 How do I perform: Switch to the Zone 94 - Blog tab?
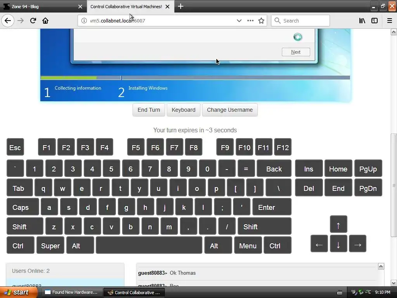(43, 6)
